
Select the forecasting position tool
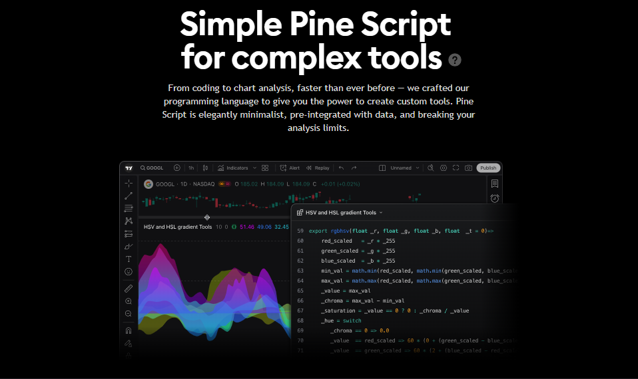(129, 233)
